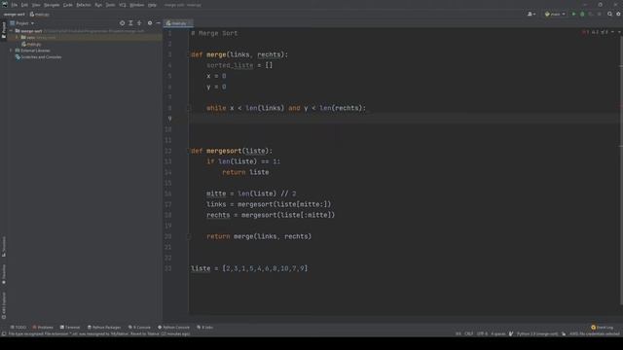Expand the venv folder node

point(18,37)
